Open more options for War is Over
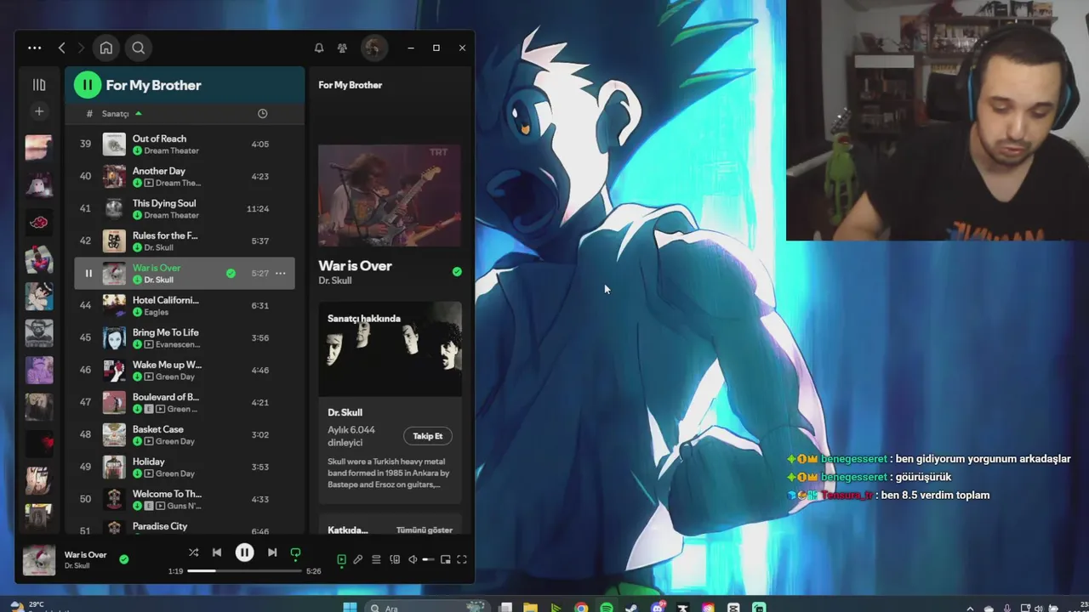Image resolution: width=1089 pixels, height=612 pixels. pyautogui.click(x=280, y=274)
